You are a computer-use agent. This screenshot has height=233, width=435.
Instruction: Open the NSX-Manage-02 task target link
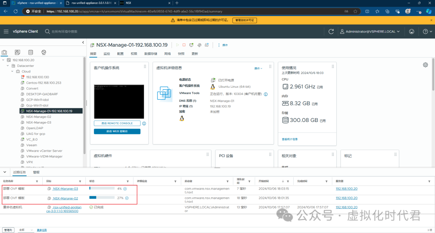tap(66, 198)
